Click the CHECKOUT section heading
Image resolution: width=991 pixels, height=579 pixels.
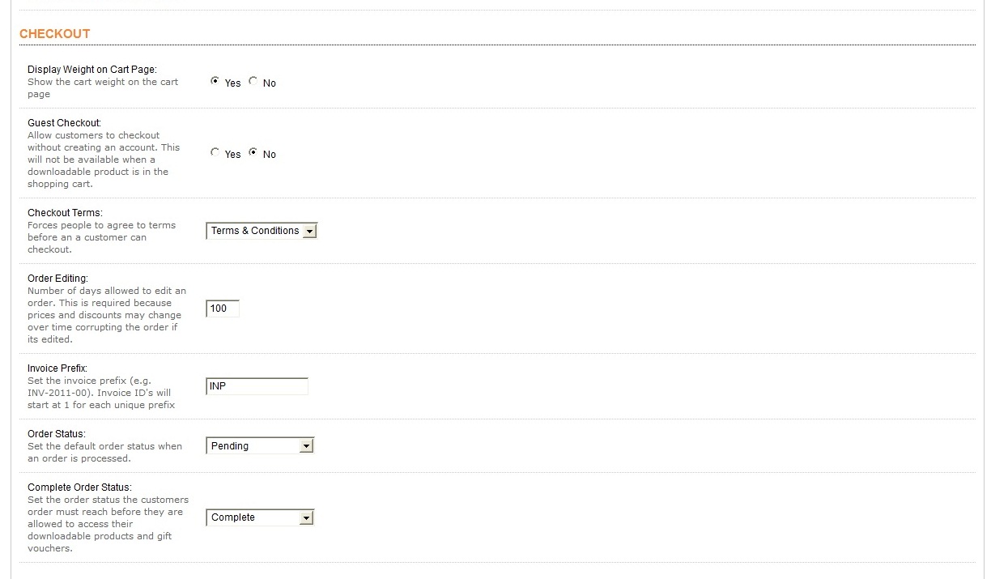pyautogui.click(x=54, y=33)
